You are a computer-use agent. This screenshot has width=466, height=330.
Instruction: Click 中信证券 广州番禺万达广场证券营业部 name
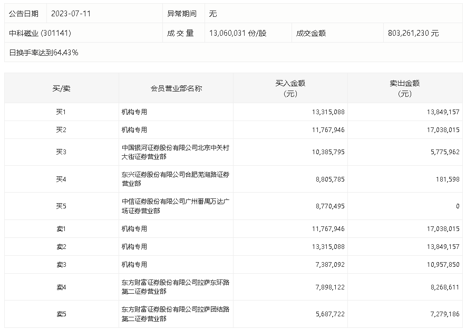point(176,206)
